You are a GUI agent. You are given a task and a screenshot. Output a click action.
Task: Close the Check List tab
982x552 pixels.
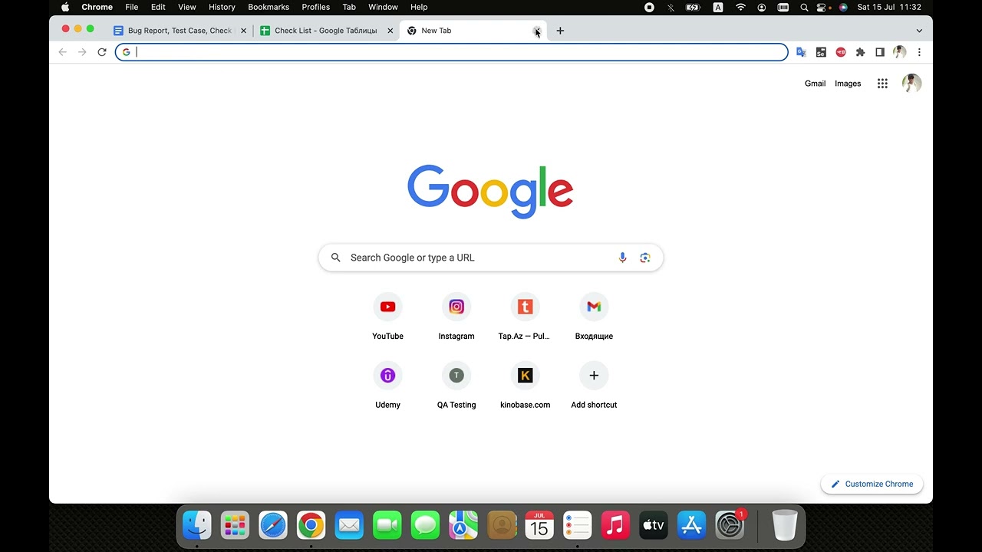click(x=390, y=31)
